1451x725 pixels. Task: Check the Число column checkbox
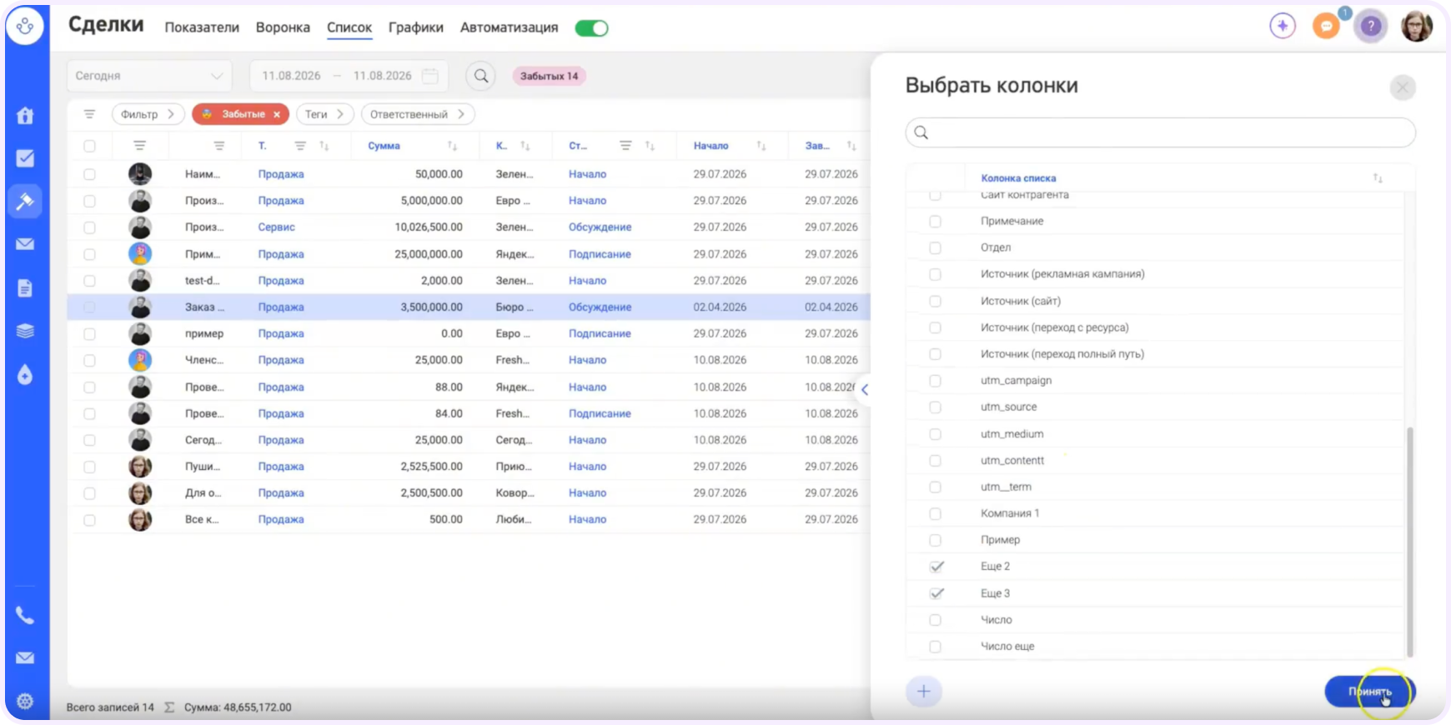tap(935, 620)
